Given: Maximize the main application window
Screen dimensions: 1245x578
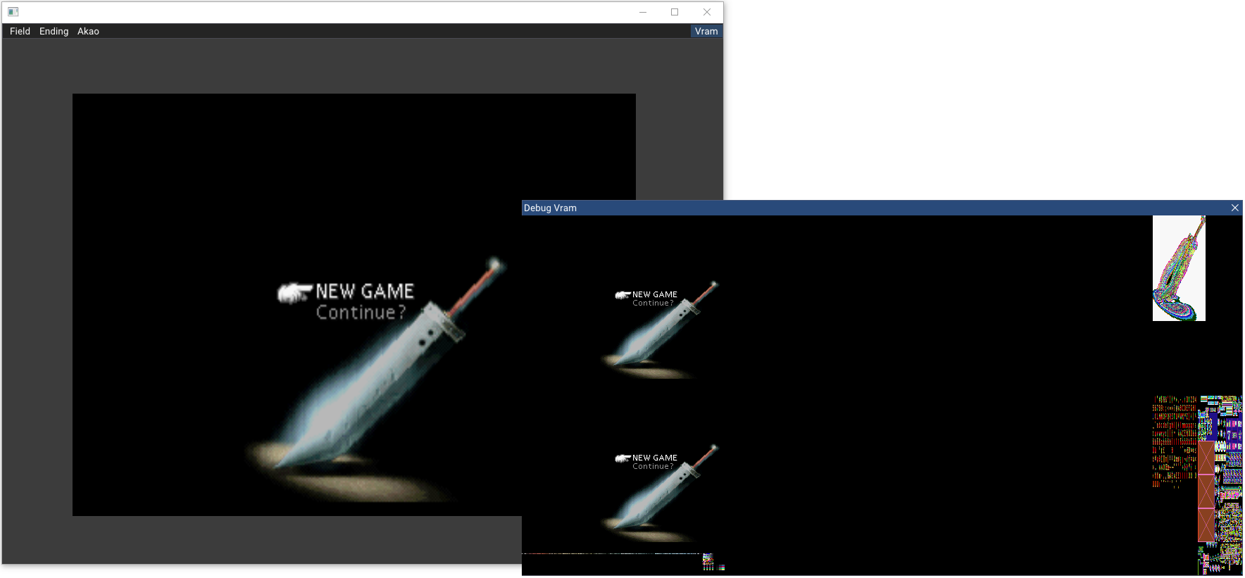Looking at the screenshot, I should click(675, 12).
